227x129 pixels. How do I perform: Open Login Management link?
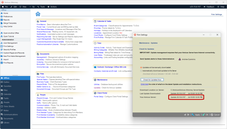point(44,39)
